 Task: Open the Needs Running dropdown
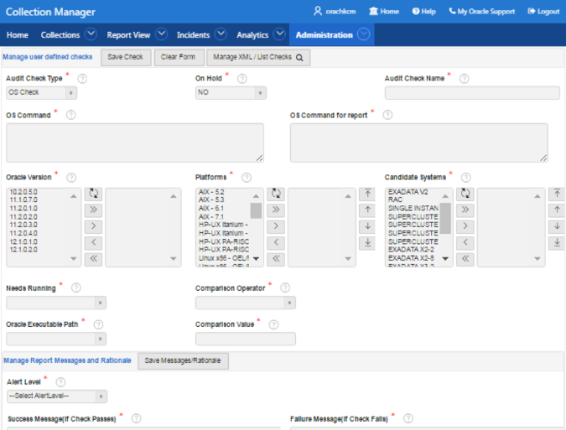pos(56,303)
